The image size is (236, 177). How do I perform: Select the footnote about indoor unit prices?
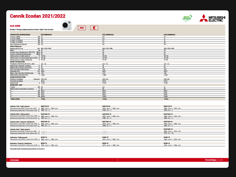(27, 149)
